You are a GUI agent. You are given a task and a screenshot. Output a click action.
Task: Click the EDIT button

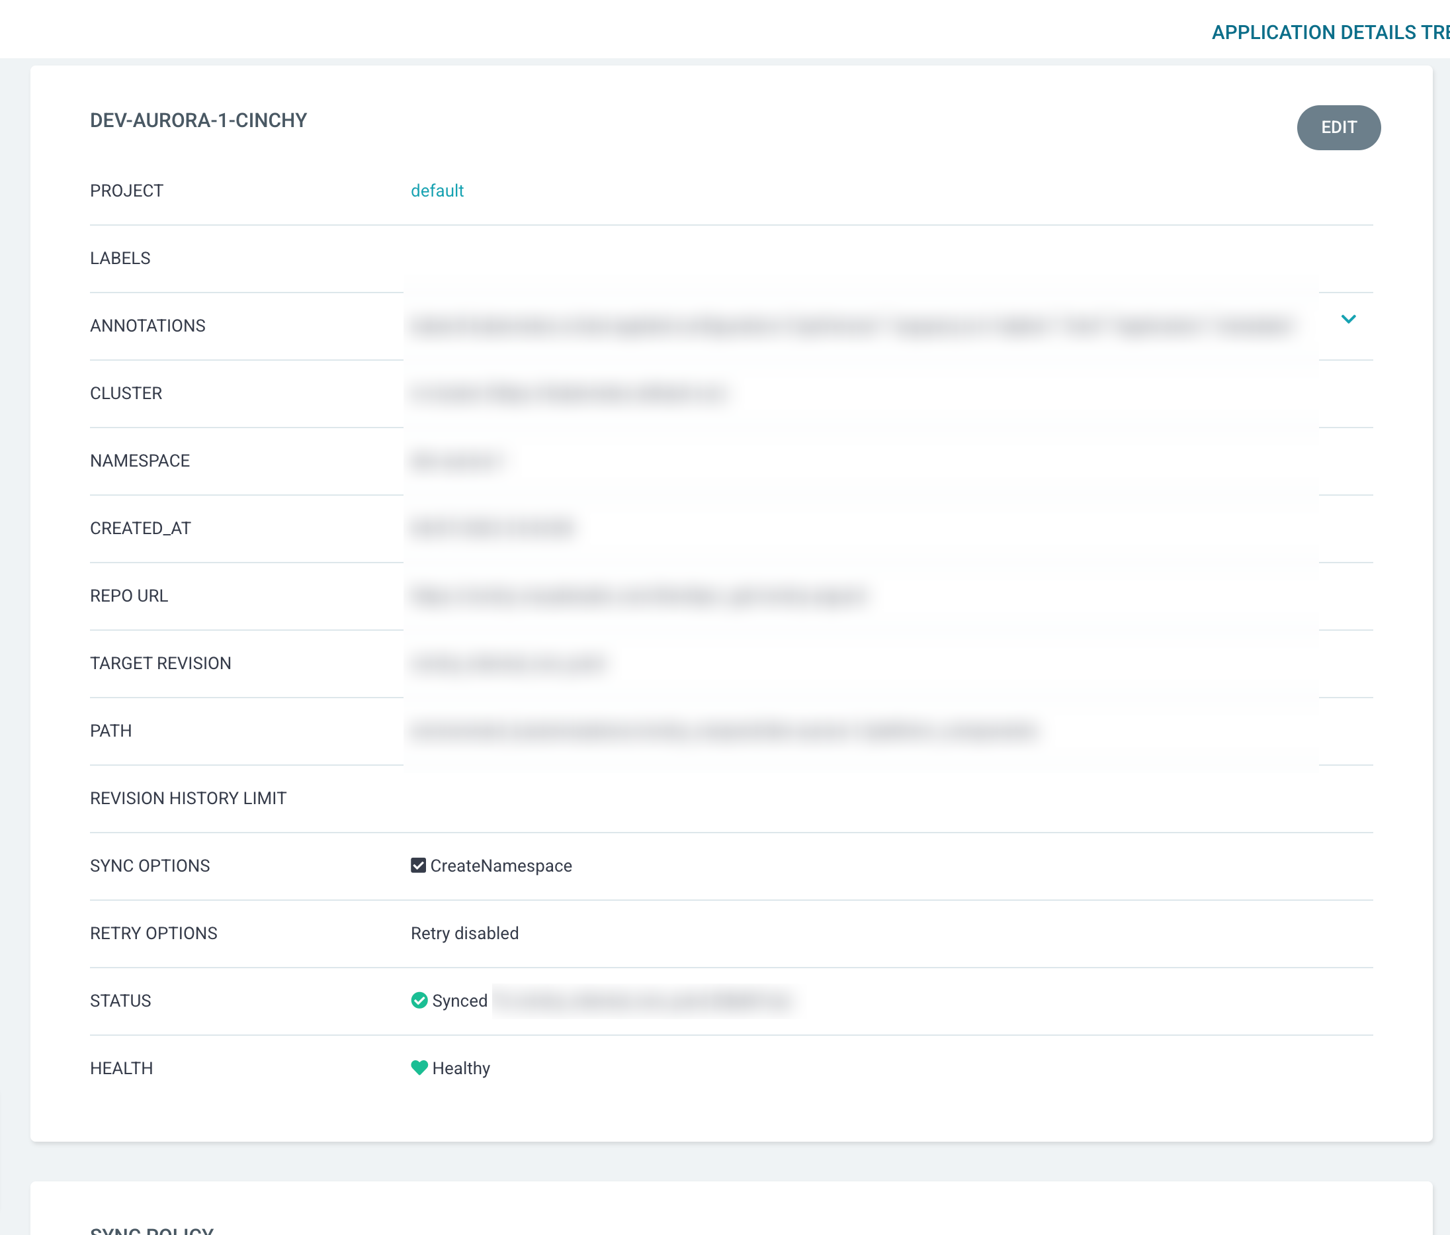(1338, 128)
